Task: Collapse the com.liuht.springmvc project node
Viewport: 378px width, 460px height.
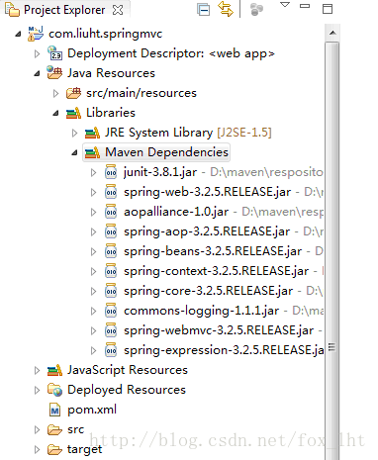Action: click(x=18, y=34)
